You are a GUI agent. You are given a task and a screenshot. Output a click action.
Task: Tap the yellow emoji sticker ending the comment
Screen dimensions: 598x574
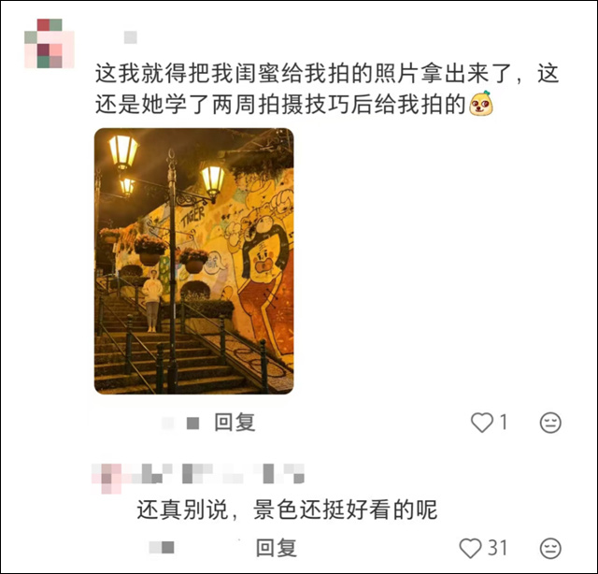tap(481, 104)
